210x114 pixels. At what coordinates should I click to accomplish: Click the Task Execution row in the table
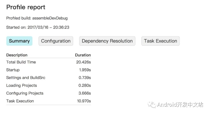[20, 101]
